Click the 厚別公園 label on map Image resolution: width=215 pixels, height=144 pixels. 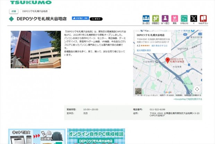click(x=188, y=84)
